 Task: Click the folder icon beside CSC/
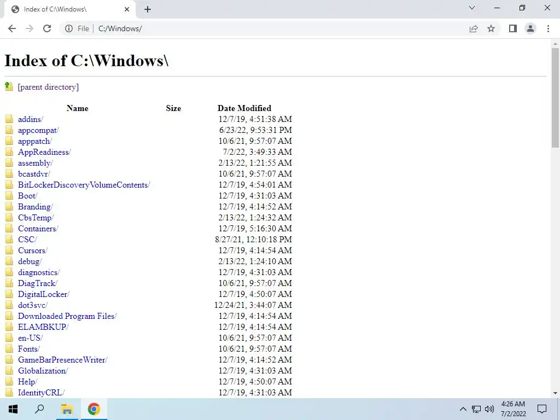[9, 240]
